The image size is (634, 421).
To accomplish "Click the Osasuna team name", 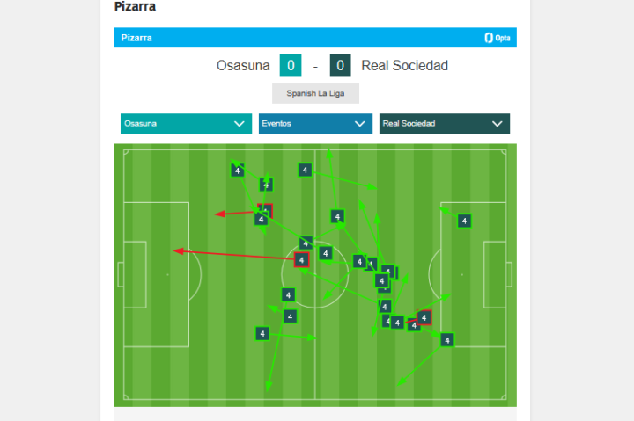I will click(x=243, y=66).
